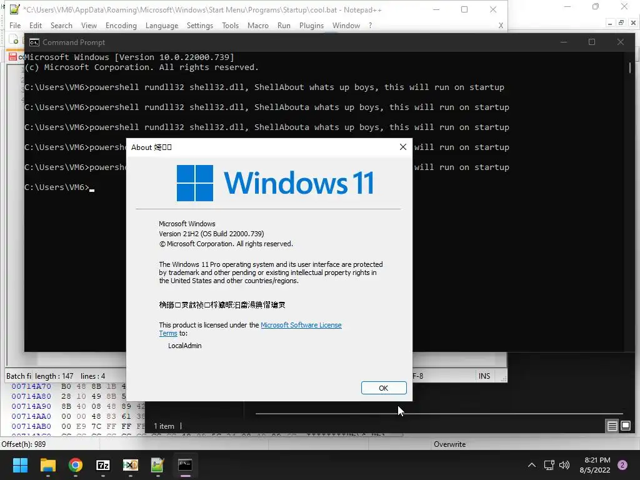This screenshot has height=480, width=640.
Task: Open Command Prompt from taskbar
Action: (185, 465)
